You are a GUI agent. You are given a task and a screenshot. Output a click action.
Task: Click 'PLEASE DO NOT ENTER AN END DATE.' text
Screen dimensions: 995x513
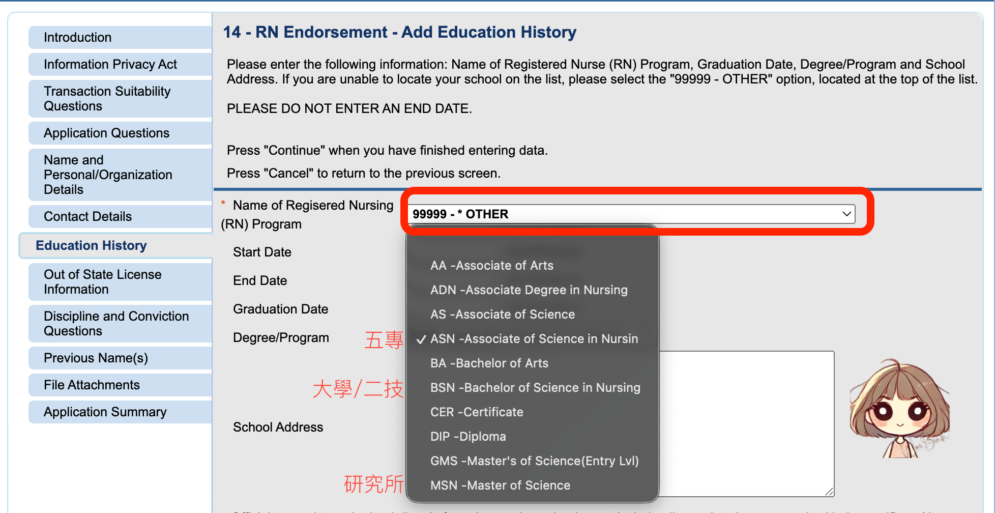[x=349, y=108]
